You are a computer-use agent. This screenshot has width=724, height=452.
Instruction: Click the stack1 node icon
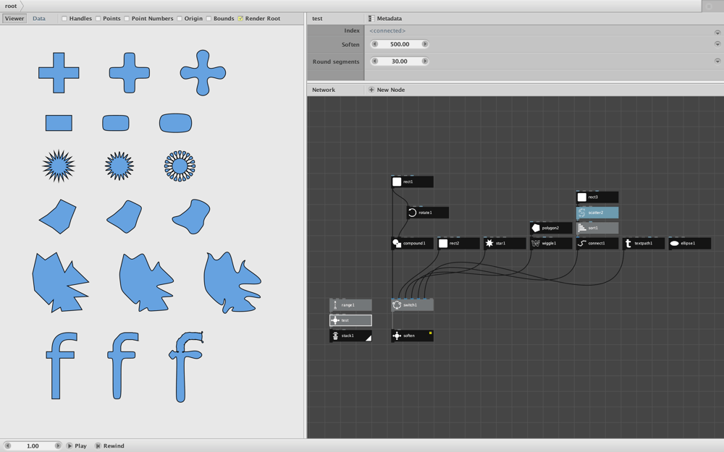point(335,336)
